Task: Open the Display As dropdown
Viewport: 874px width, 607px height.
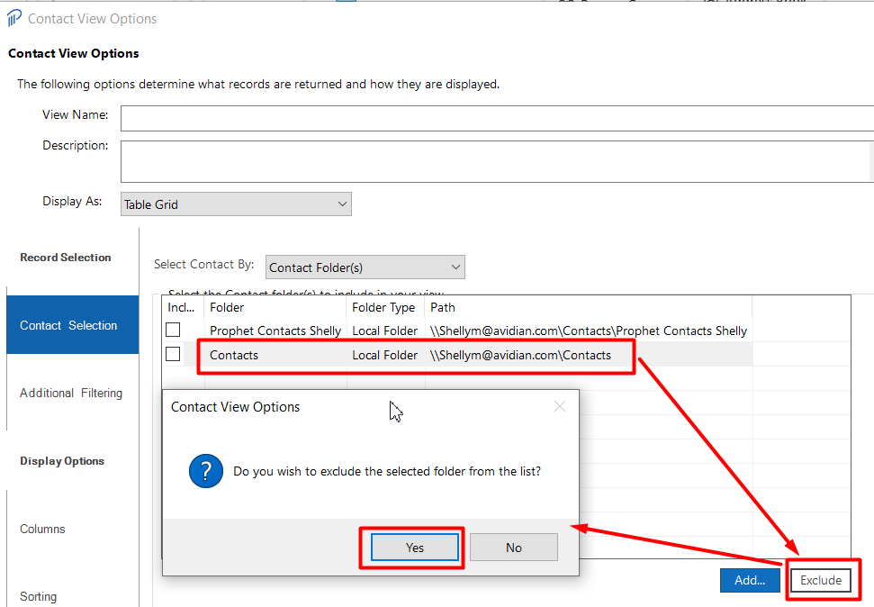Action: (236, 204)
